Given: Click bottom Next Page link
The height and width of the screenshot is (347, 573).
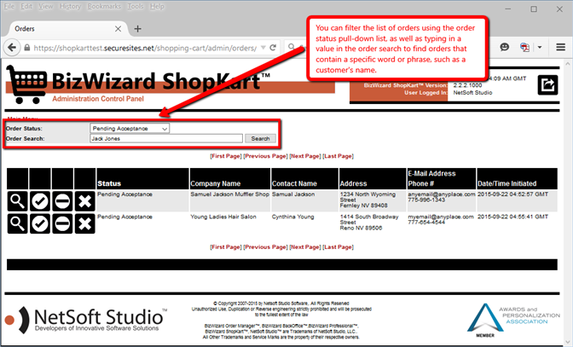Looking at the screenshot, I should click(x=305, y=247).
